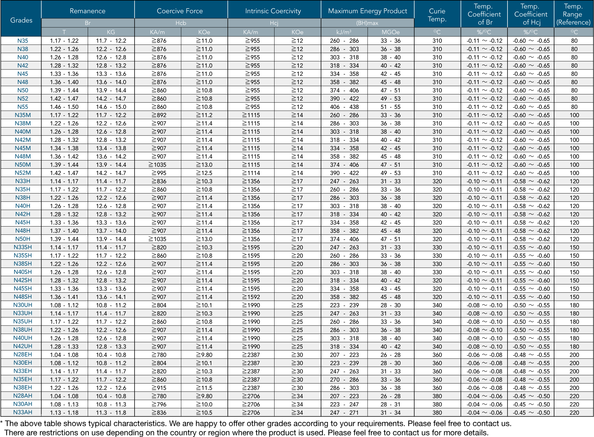Select the Remanence header cell
The height and width of the screenshot is (437, 594).
(88, 11)
